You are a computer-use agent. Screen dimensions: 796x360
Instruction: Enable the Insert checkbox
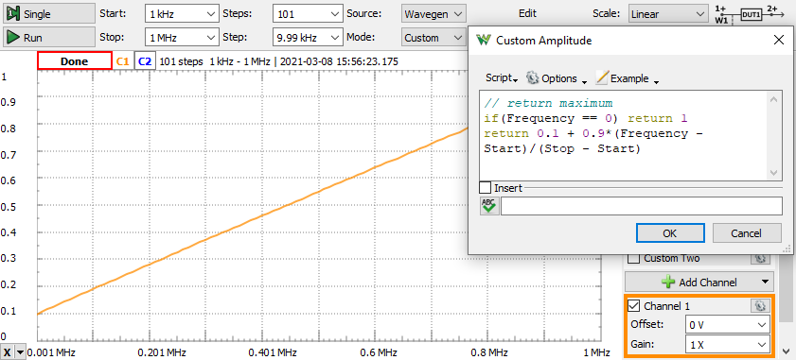click(x=486, y=188)
